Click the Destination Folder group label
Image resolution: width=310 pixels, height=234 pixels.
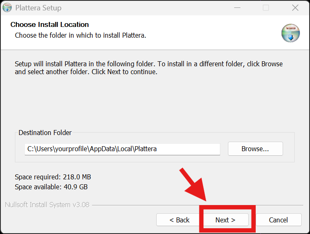click(45, 133)
